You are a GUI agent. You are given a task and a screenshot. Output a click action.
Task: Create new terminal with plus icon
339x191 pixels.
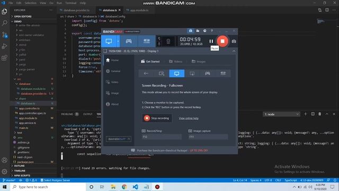305,114
